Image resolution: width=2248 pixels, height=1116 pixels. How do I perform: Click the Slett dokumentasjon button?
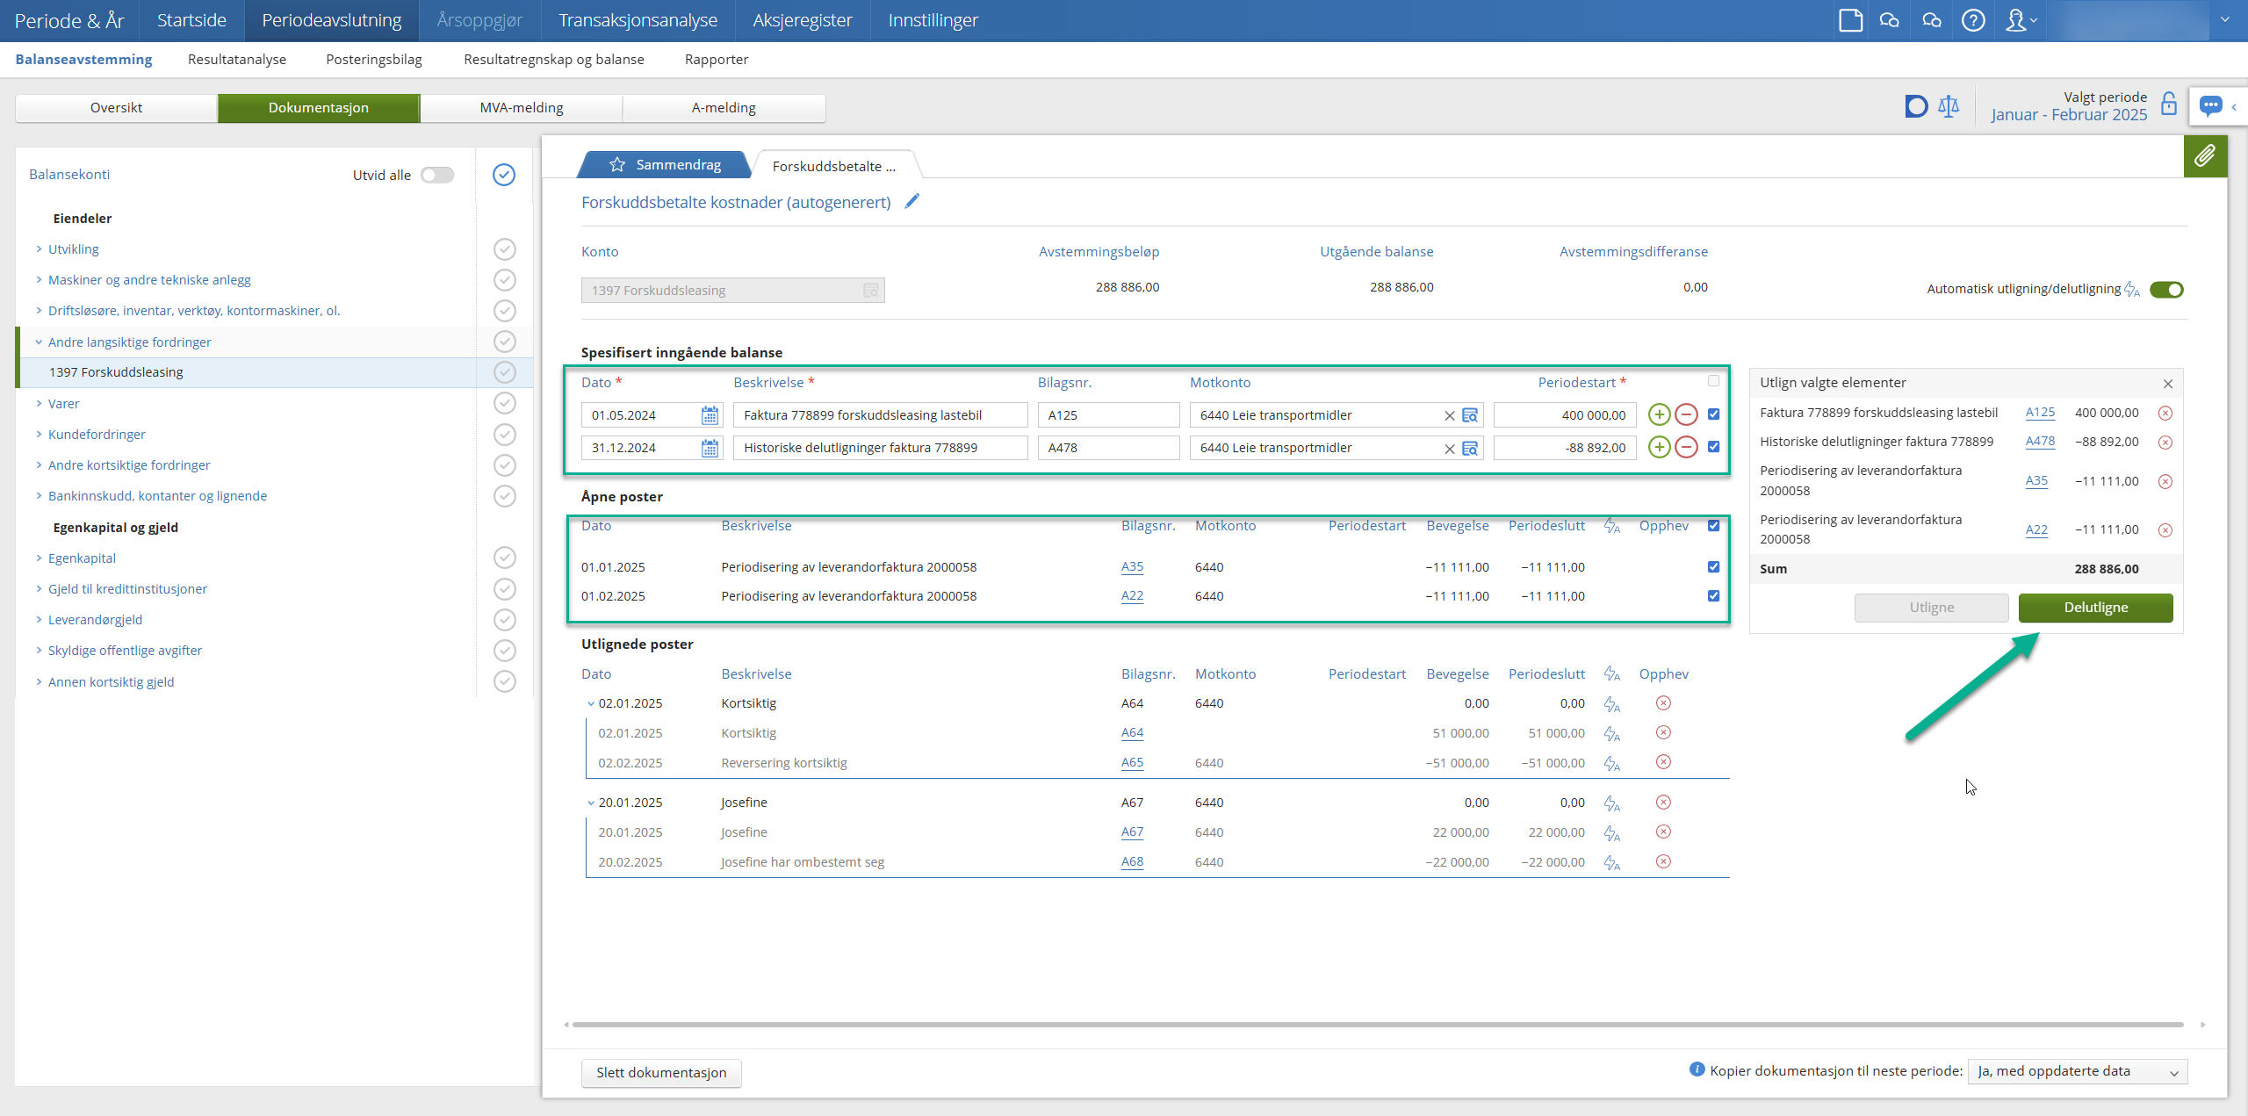[x=661, y=1072]
